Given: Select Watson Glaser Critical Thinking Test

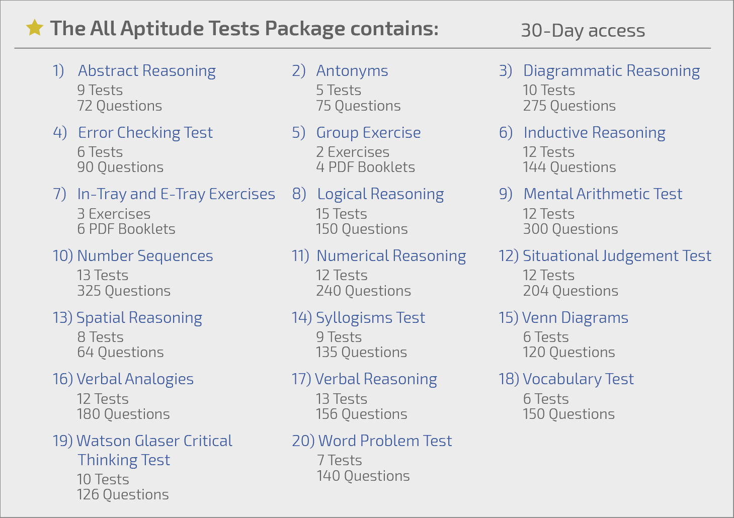Looking at the screenshot, I should (154, 450).
